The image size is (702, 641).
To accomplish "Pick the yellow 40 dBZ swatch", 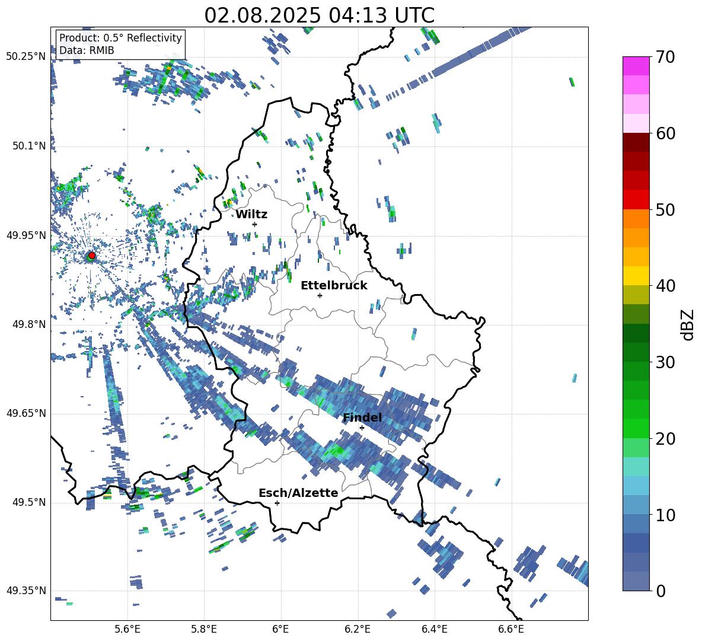I will (636, 276).
